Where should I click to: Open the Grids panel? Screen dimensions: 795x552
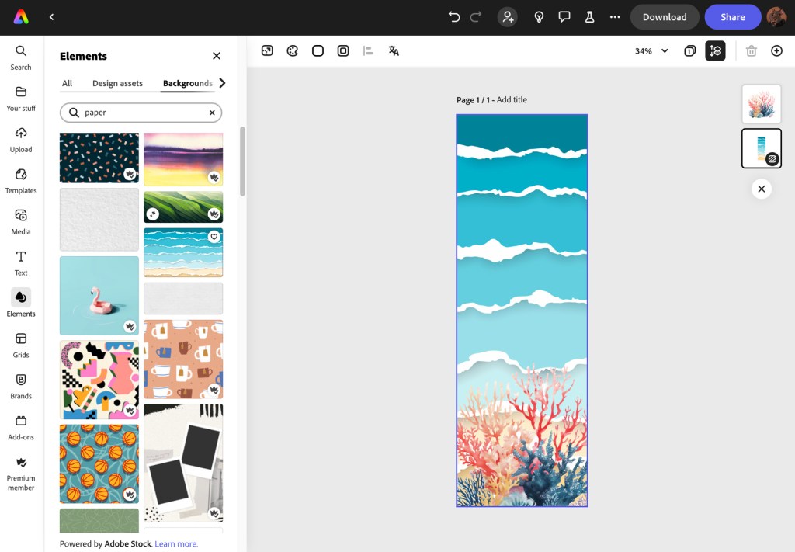[x=21, y=345]
